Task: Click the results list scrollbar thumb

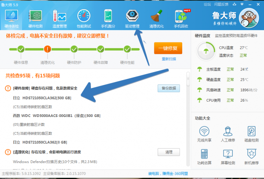Action: (188, 79)
